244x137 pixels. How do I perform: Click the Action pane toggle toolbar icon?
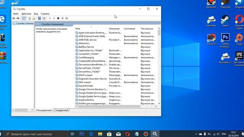point(44,18)
